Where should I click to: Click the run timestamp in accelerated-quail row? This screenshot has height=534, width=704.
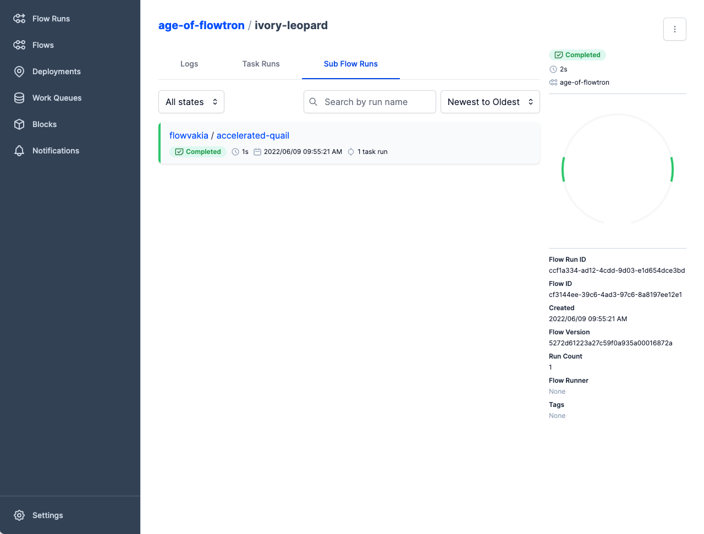coord(303,152)
